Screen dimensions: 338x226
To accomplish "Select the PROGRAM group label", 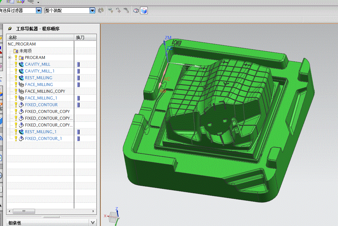I will [35, 58].
